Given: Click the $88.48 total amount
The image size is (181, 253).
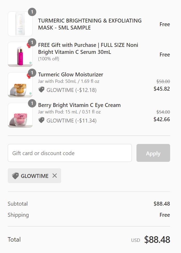Looking at the screenshot, I should point(157,240).
